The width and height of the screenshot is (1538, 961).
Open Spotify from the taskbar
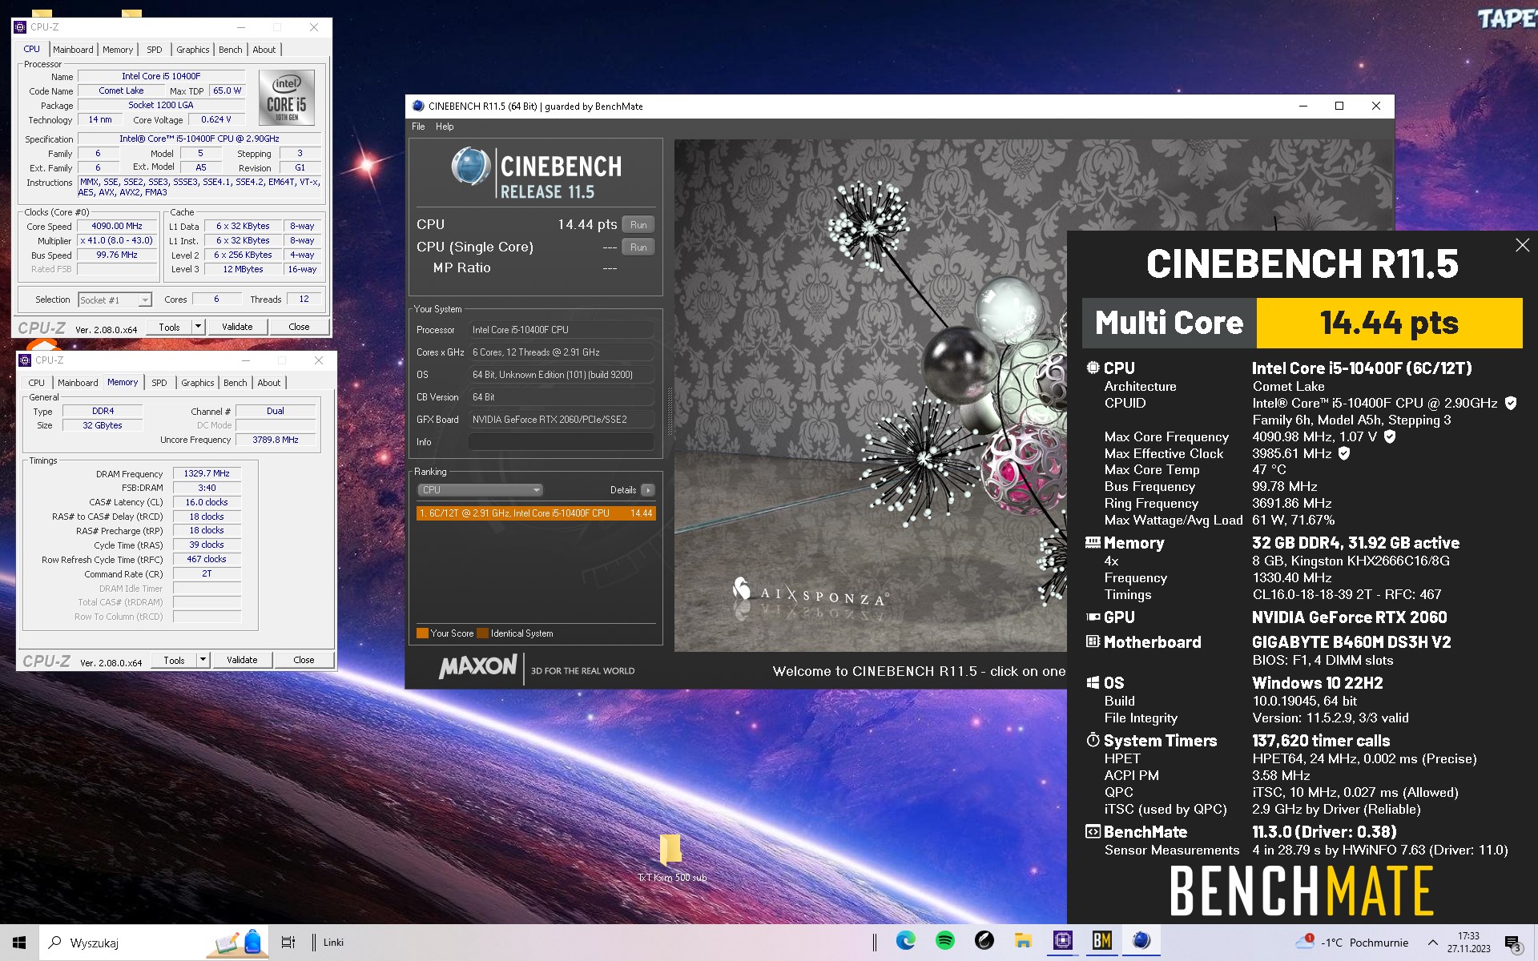click(944, 941)
